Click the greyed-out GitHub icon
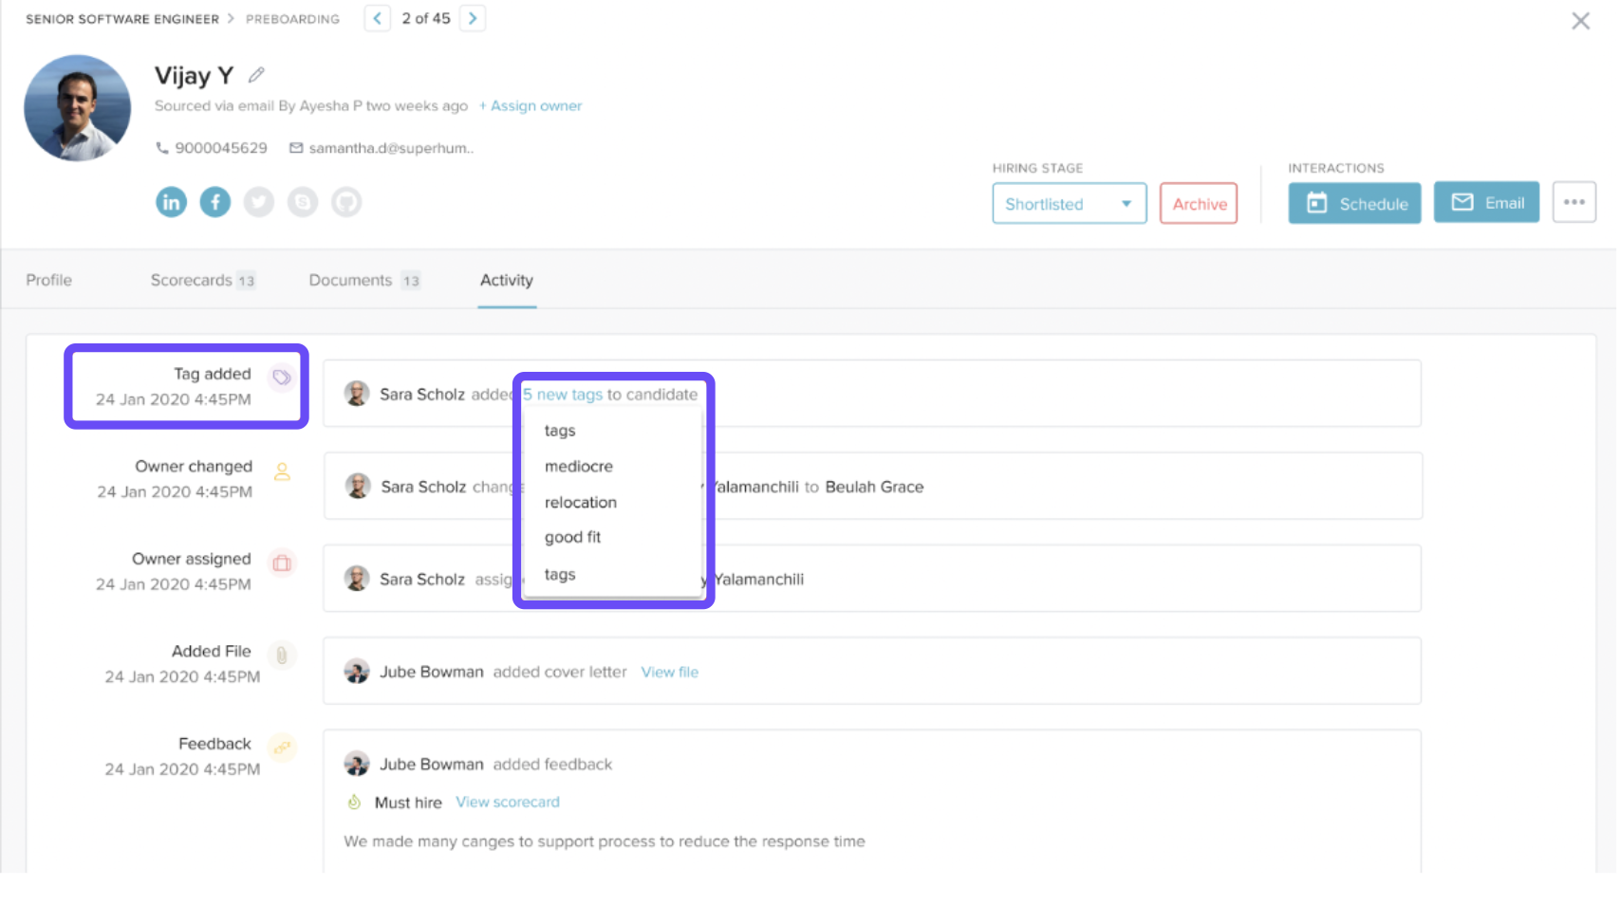The height and width of the screenshot is (904, 1620). pyautogui.click(x=346, y=202)
